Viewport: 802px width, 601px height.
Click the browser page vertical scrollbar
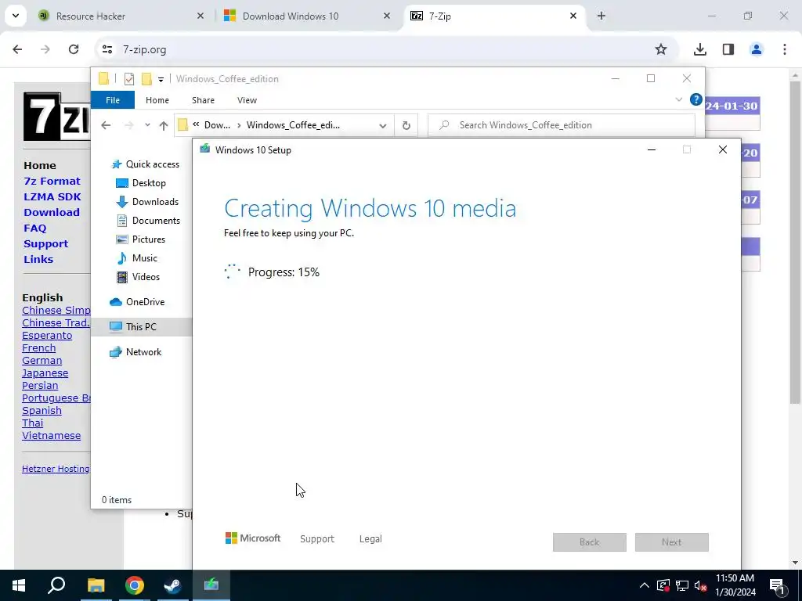tap(795, 242)
